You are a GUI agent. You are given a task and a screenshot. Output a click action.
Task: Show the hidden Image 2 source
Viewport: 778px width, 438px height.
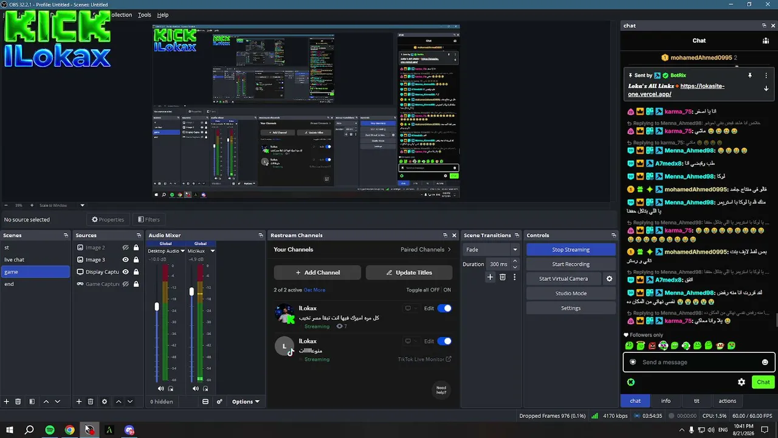coord(126,248)
